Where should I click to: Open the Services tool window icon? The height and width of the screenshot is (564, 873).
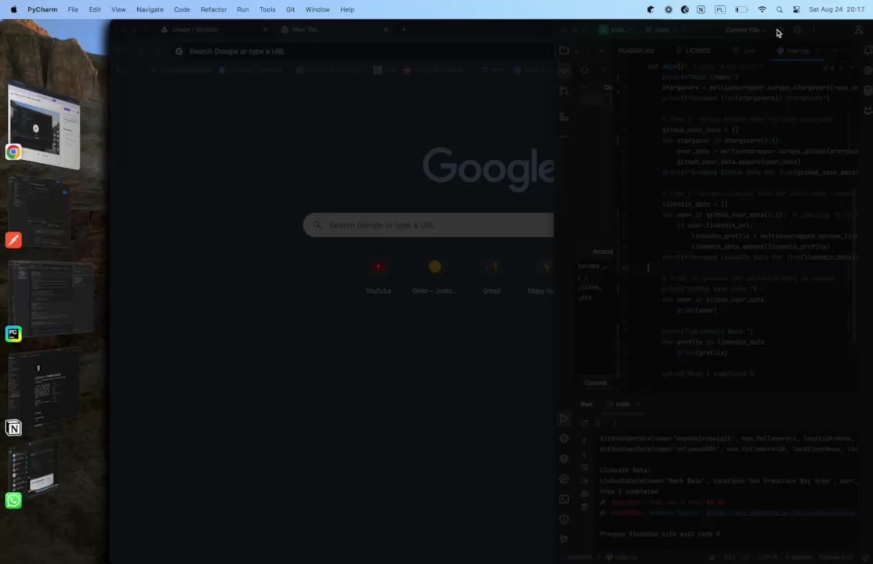click(x=564, y=479)
